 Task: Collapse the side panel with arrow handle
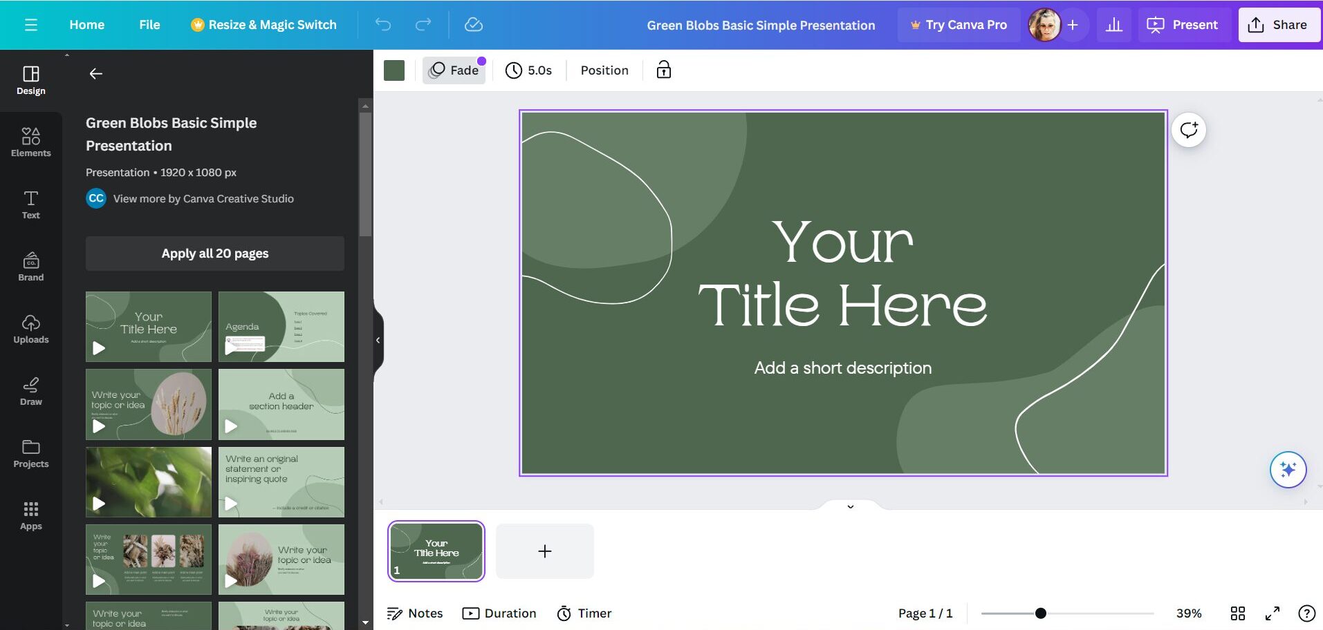click(x=378, y=340)
